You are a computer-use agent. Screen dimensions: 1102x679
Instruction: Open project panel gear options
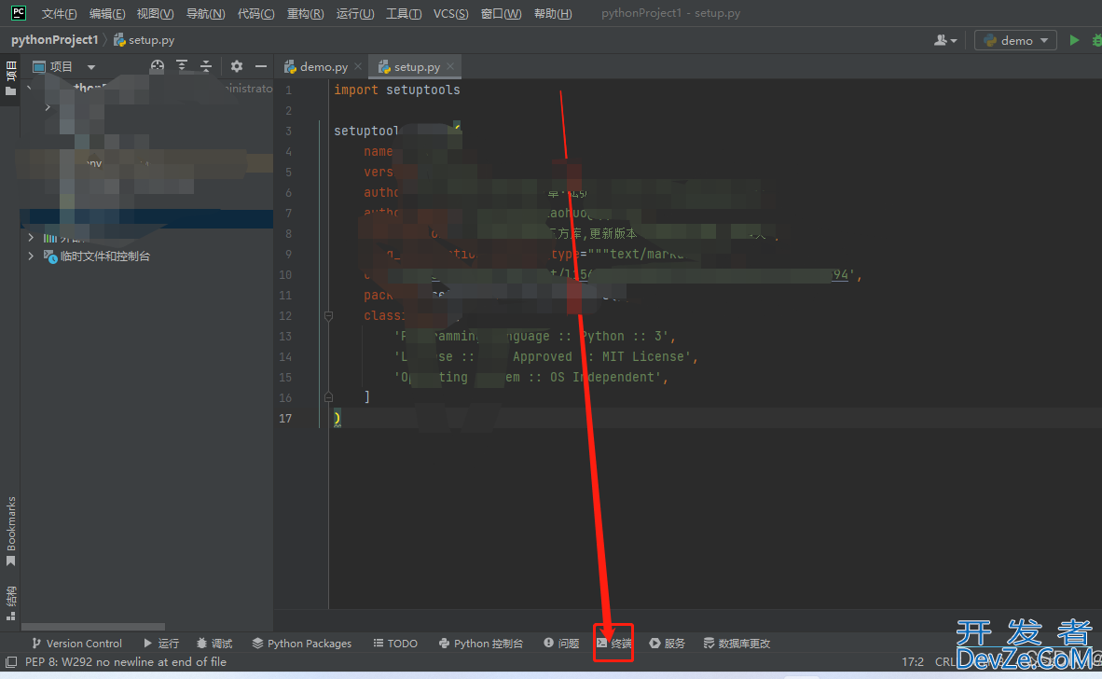pos(237,66)
